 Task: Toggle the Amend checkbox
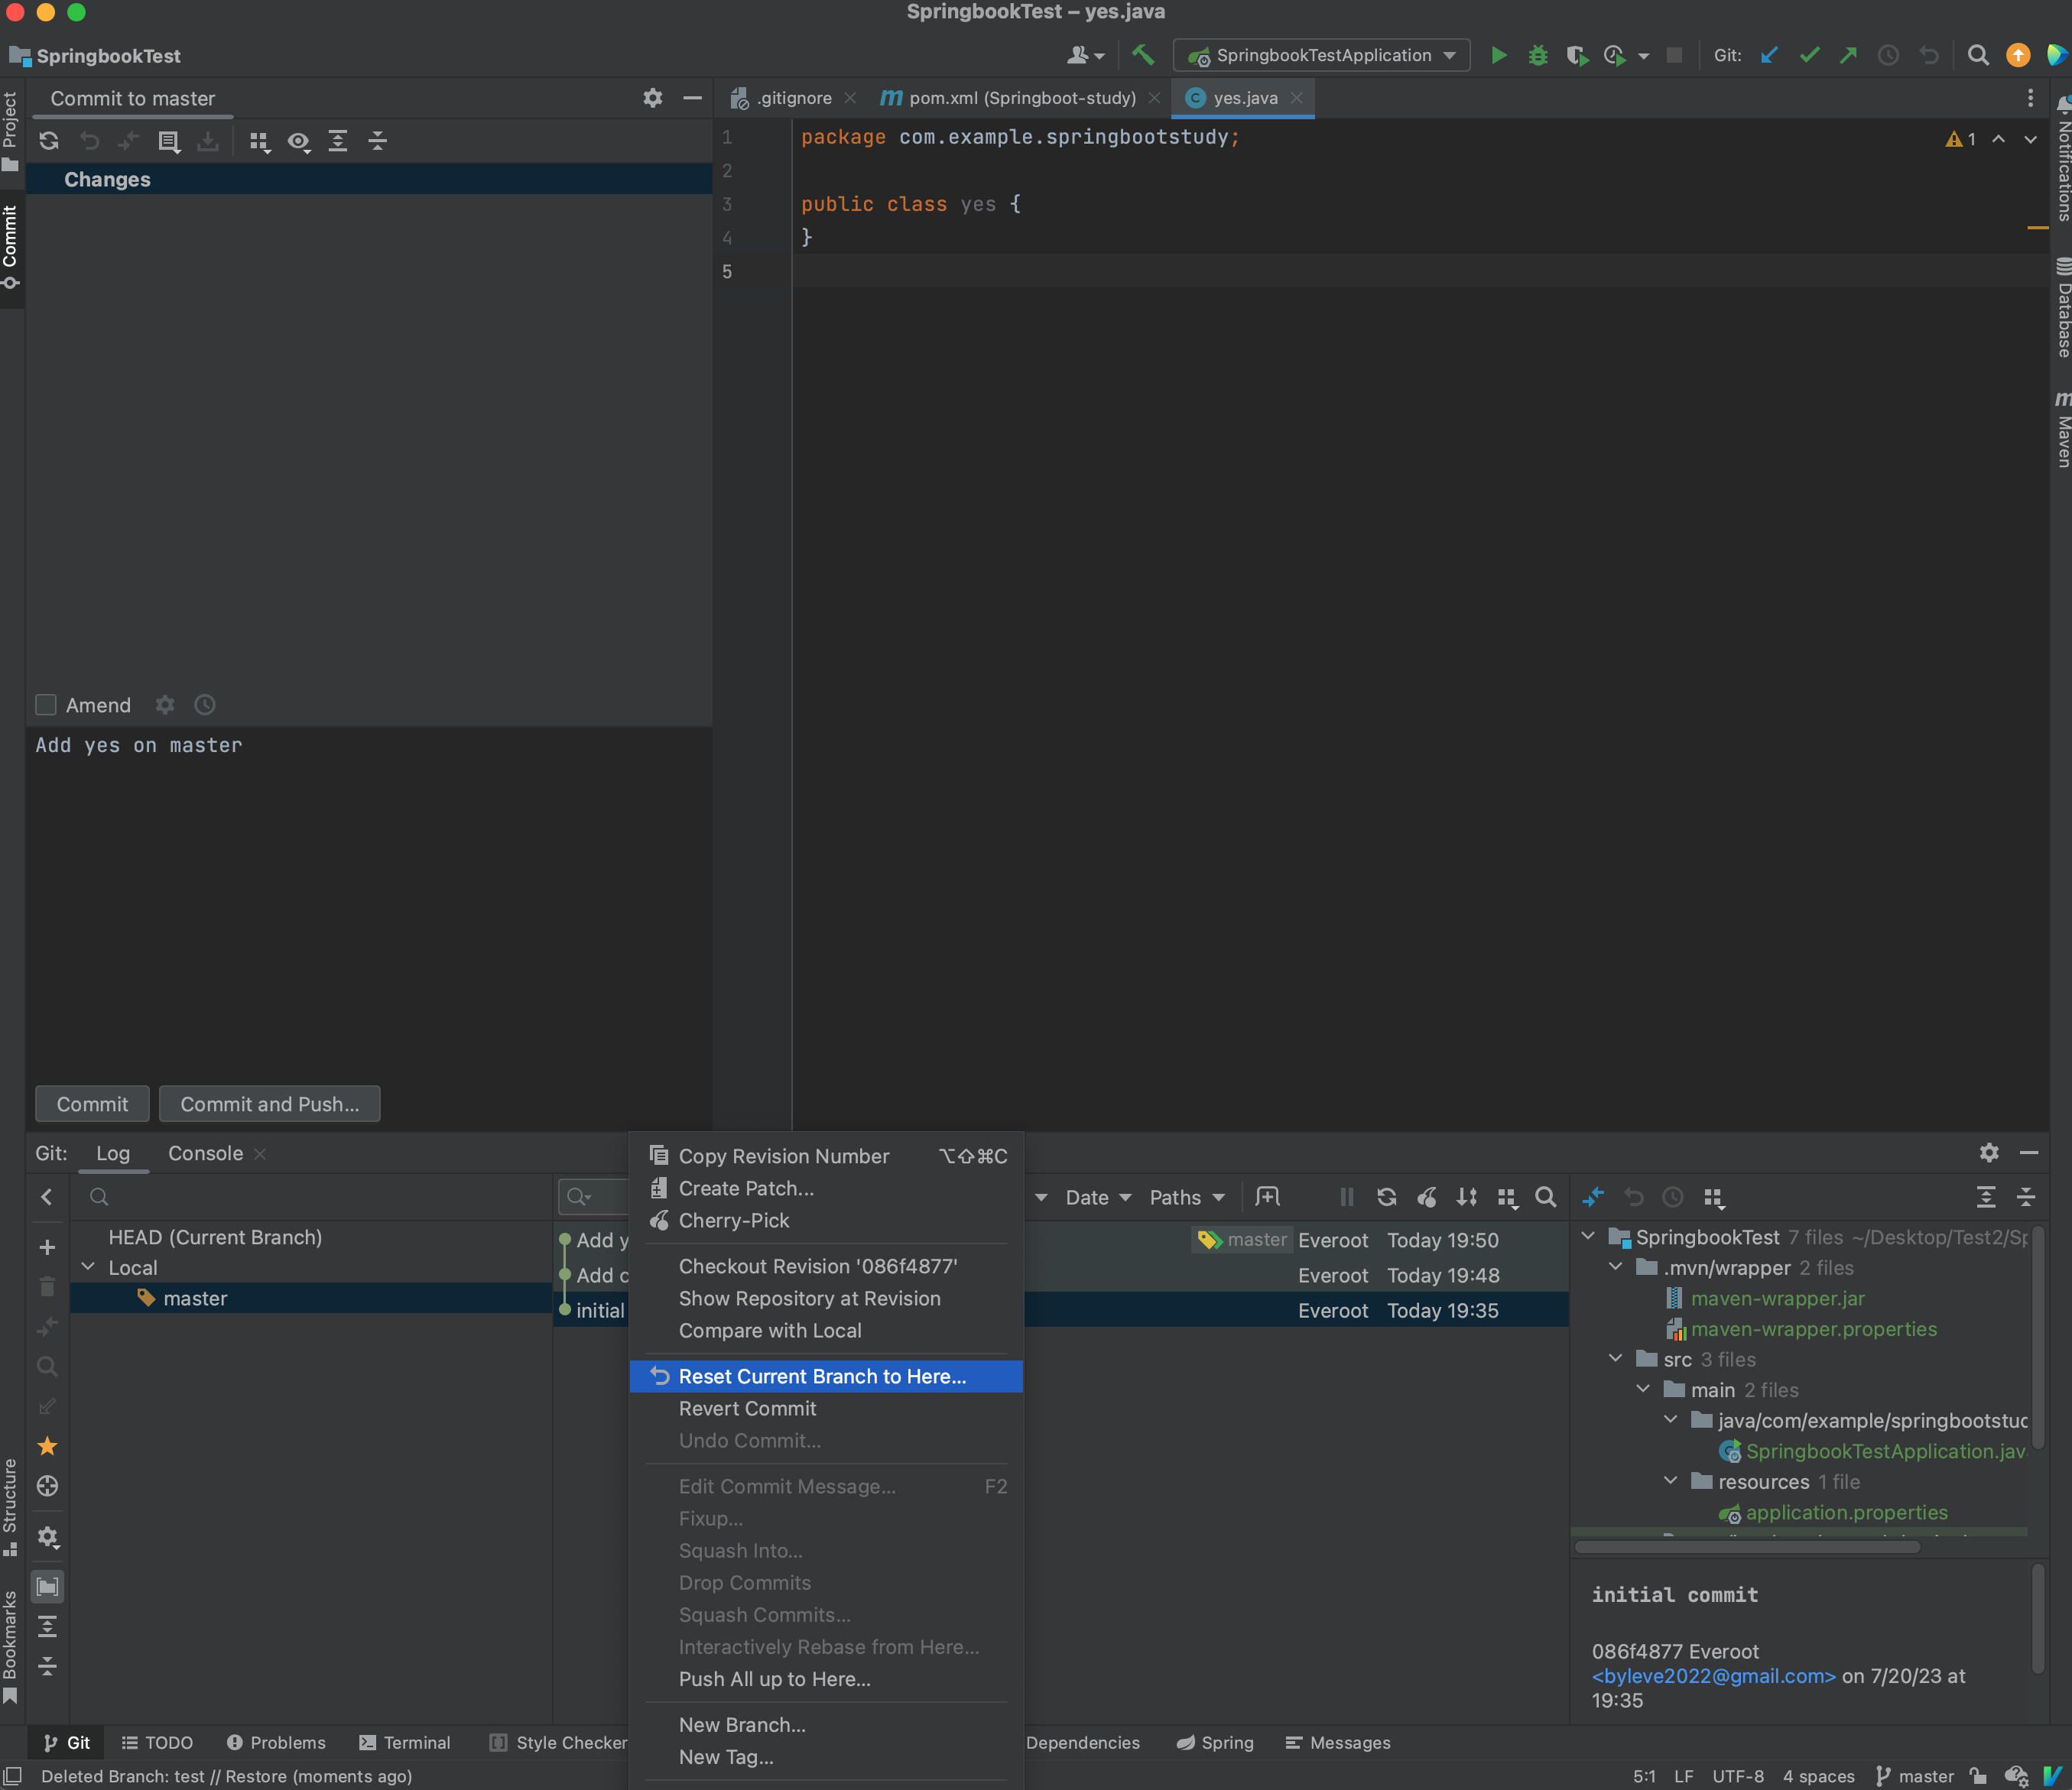click(x=46, y=705)
